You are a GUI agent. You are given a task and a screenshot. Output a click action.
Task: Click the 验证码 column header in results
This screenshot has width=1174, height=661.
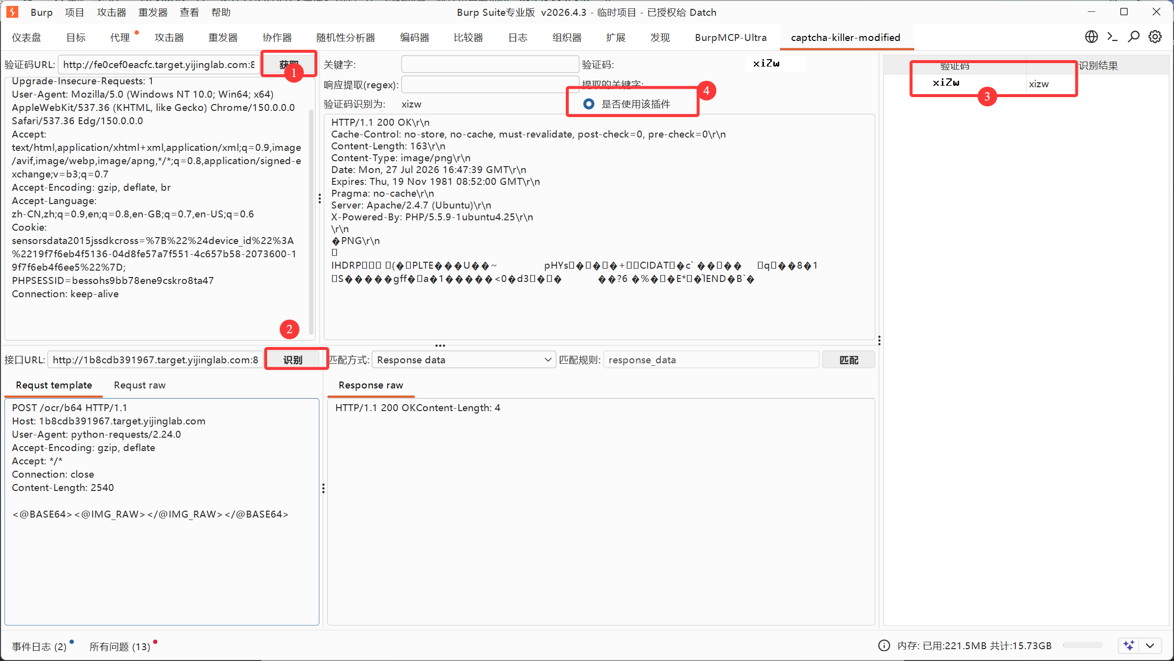[955, 66]
